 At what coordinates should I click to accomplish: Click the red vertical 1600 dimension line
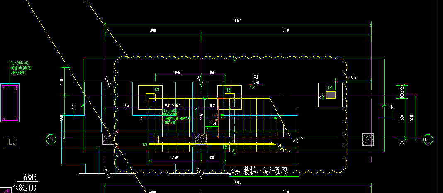(x=219, y=118)
